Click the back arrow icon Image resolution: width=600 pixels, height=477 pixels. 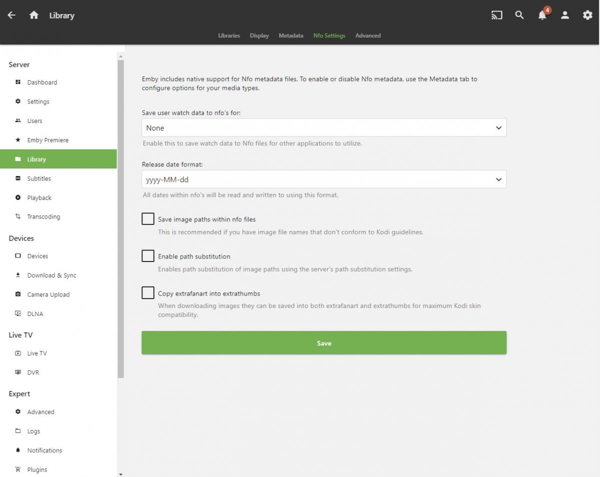(x=11, y=15)
